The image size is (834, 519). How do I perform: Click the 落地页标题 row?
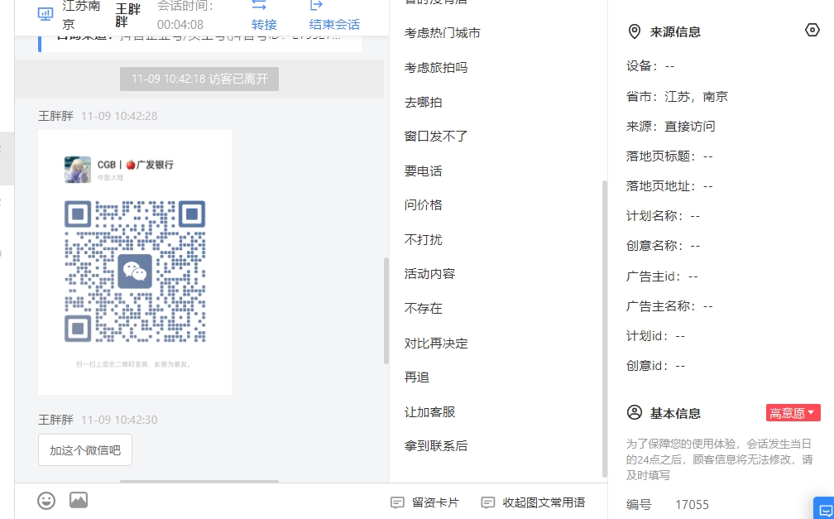coord(669,156)
